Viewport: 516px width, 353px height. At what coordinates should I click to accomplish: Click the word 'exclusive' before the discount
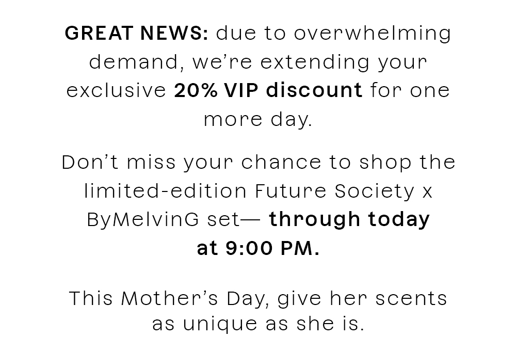pyautogui.click(x=117, y=90)
